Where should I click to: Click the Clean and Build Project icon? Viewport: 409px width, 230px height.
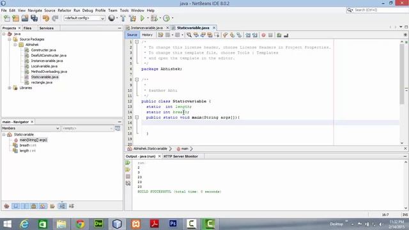132,18
